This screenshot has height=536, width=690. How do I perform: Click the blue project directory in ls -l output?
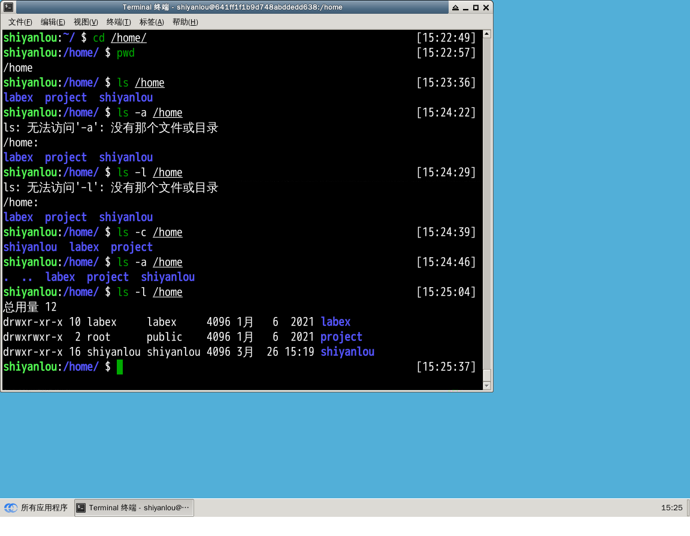(x=341, y=337)
